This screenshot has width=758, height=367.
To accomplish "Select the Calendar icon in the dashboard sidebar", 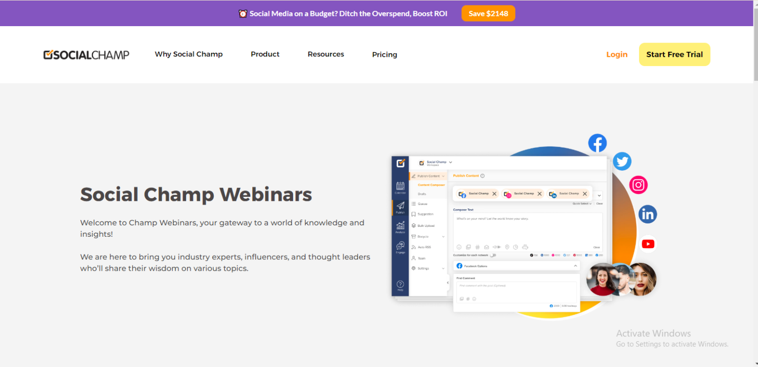I will [x=400, y=186].
